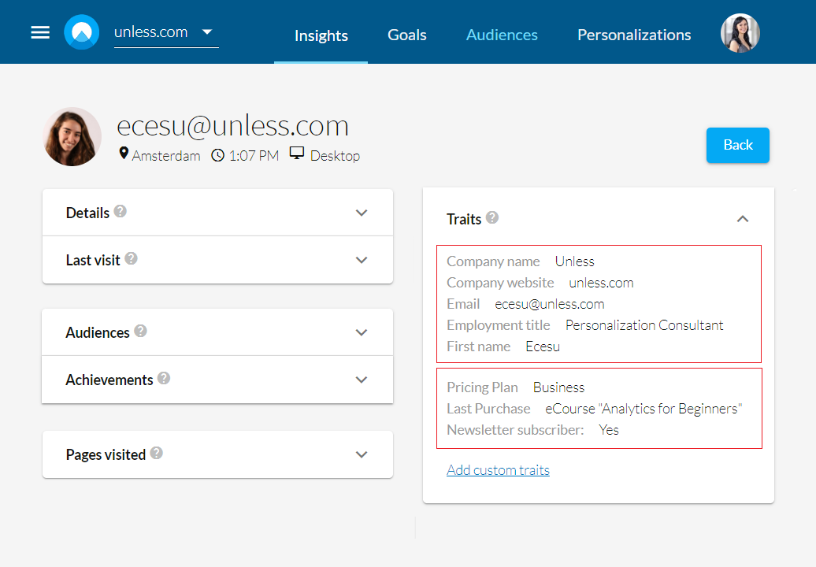The image size is (816, 567).
Task: Click the Details section title
Action: (x=87, y=213)
